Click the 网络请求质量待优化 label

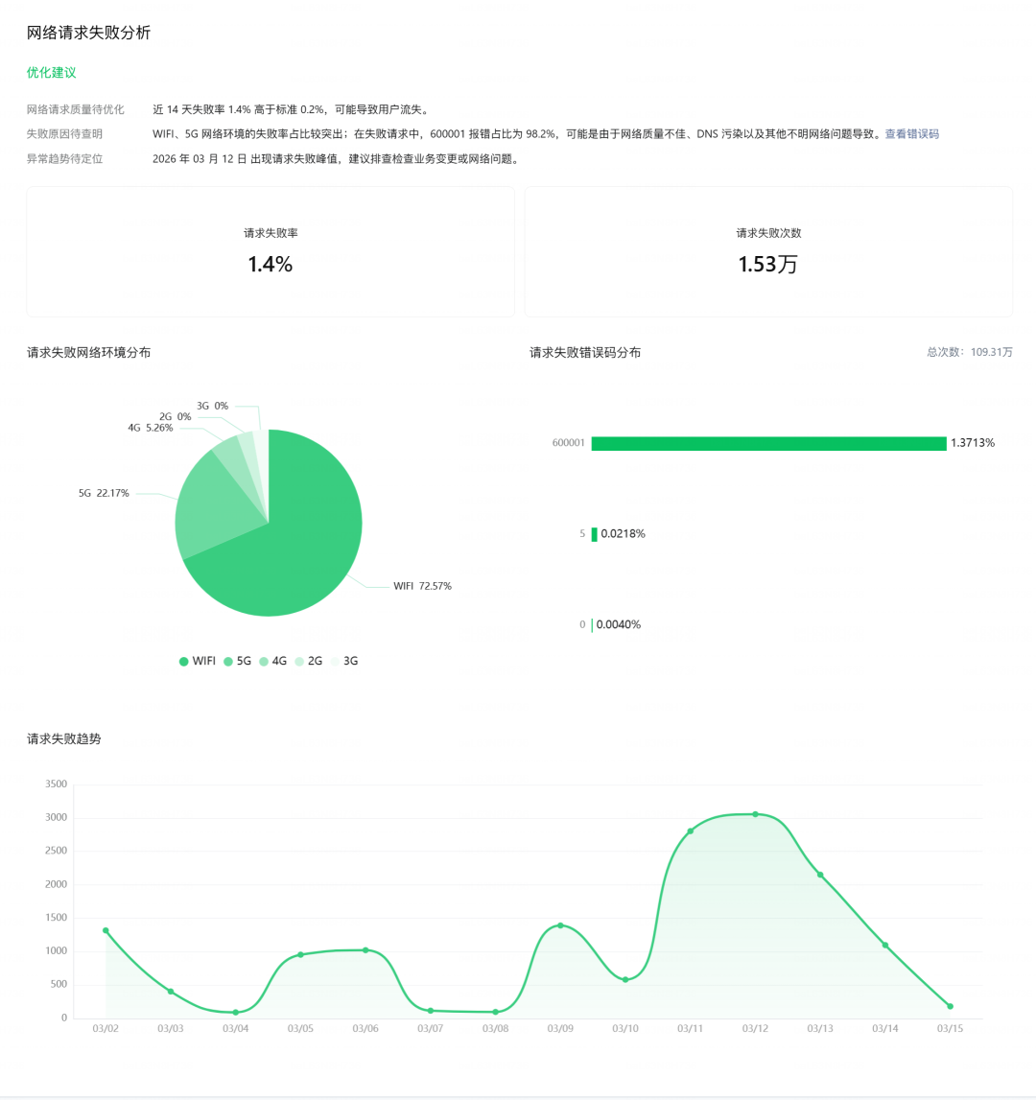(x=75, y=109)
